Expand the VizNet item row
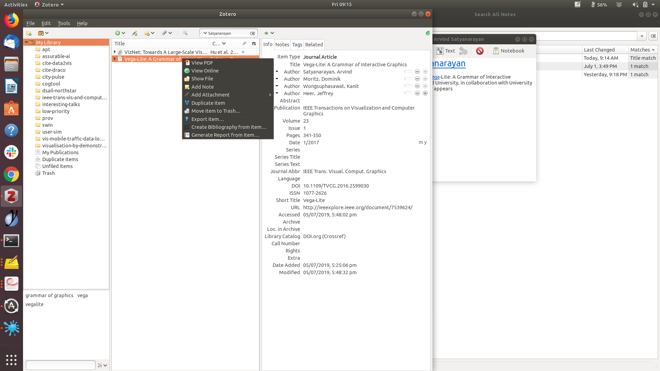 click(x=115, y=52)
